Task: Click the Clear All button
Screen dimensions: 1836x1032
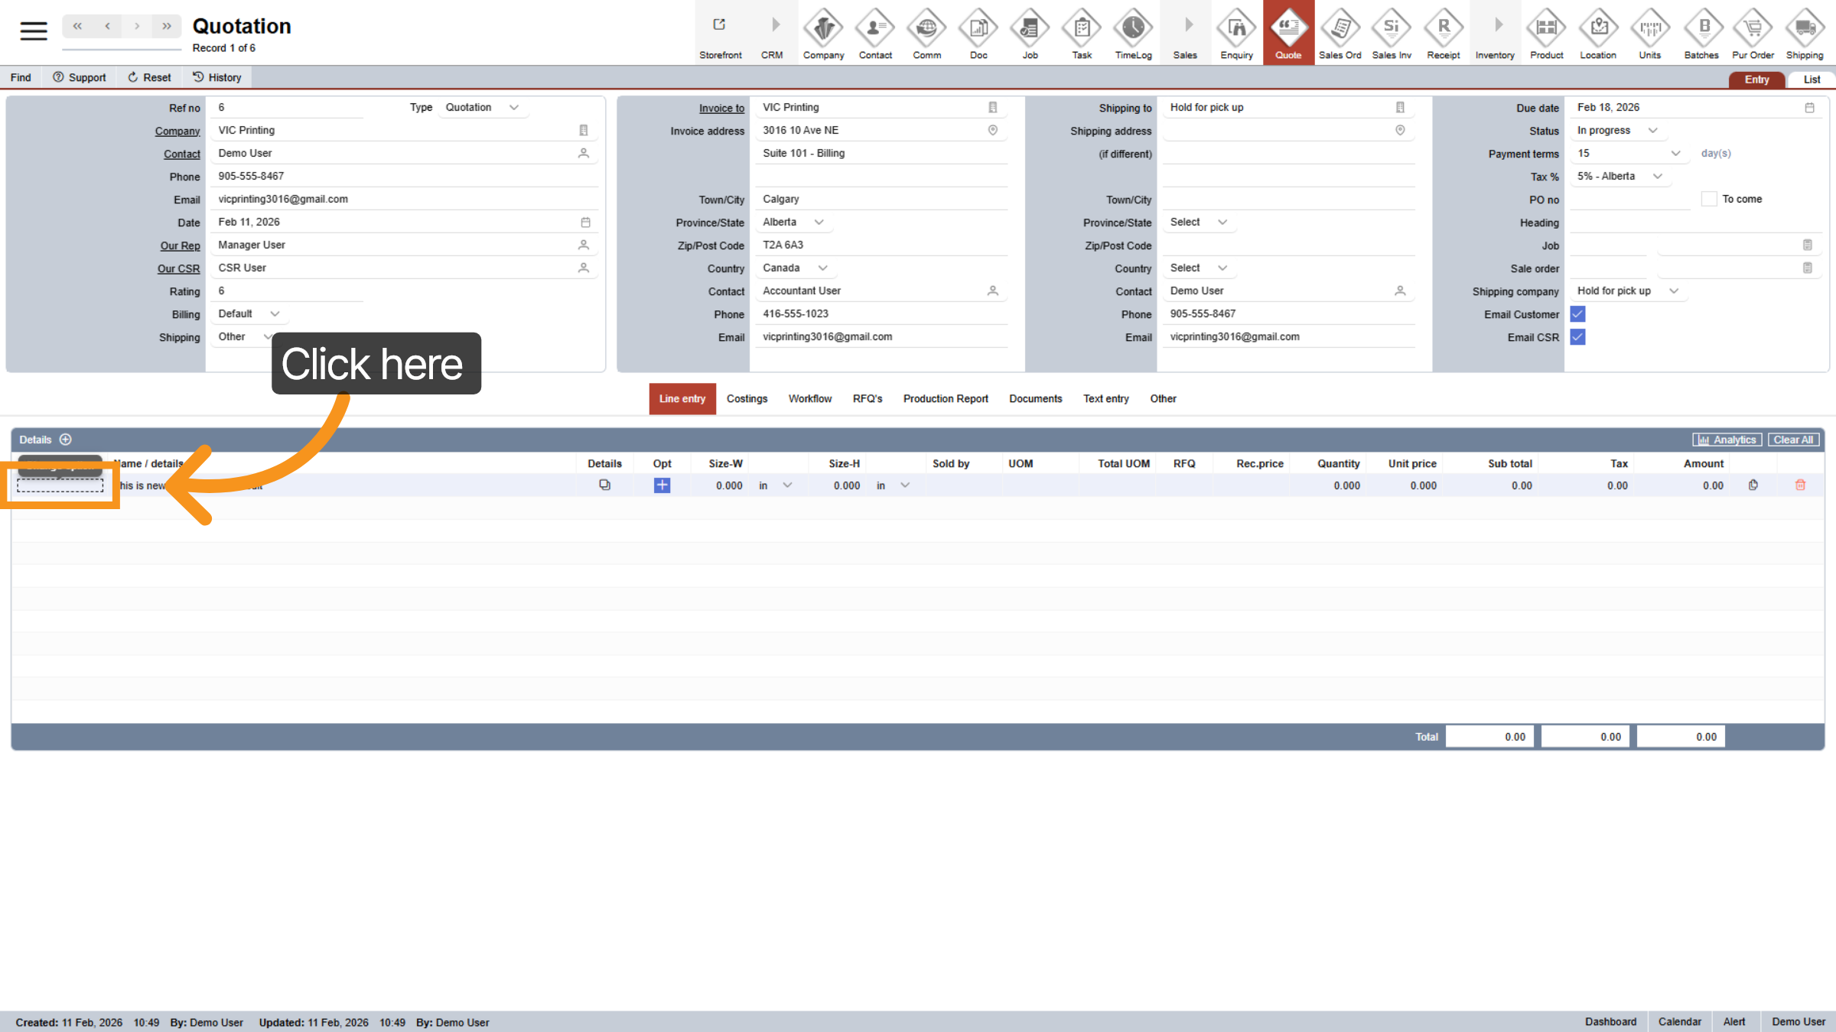Action: pos(1792,440)
